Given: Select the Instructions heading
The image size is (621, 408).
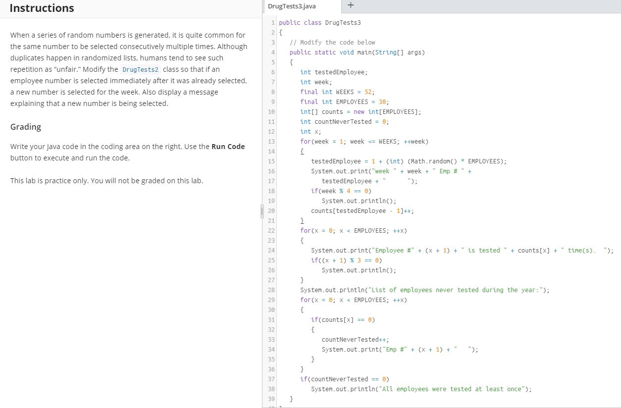Looking at the screenshot, I should [x=42, y=8].
